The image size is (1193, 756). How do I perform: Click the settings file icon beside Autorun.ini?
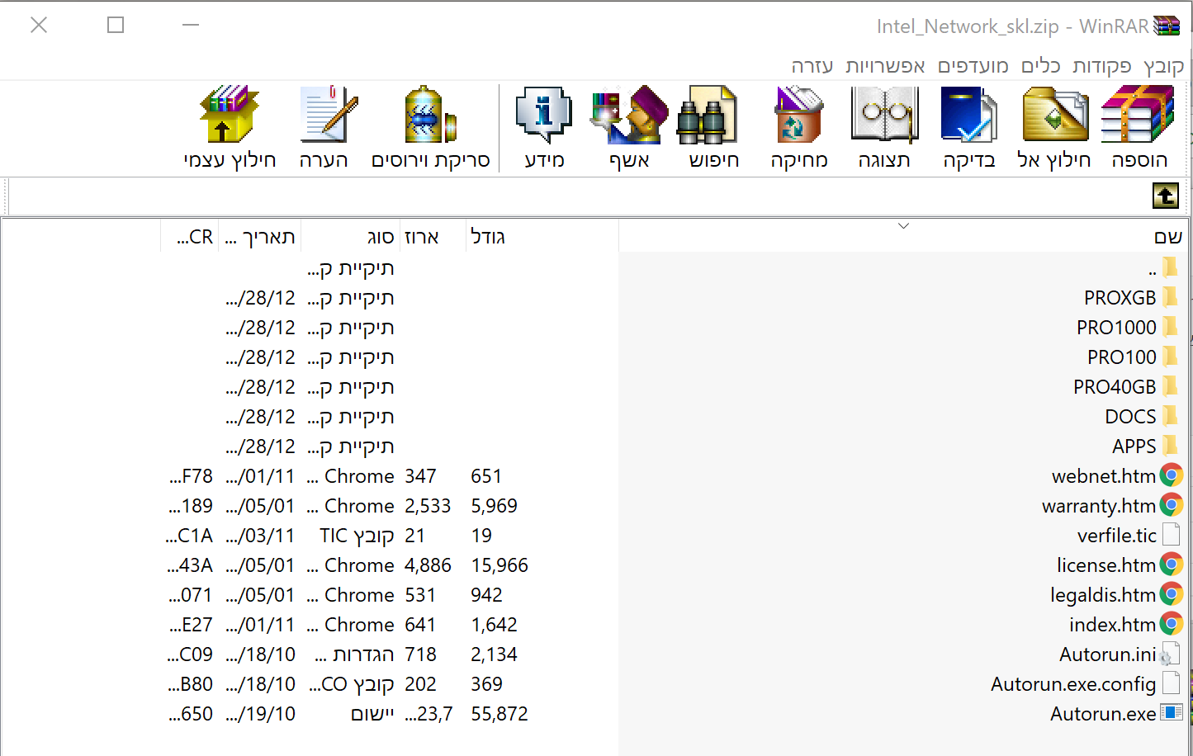tap(1170, 654)
